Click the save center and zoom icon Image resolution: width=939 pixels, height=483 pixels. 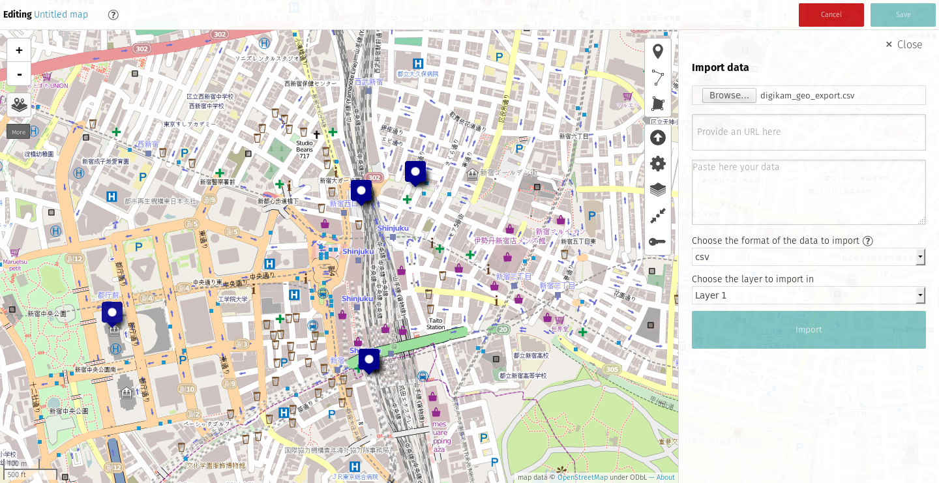658,216
